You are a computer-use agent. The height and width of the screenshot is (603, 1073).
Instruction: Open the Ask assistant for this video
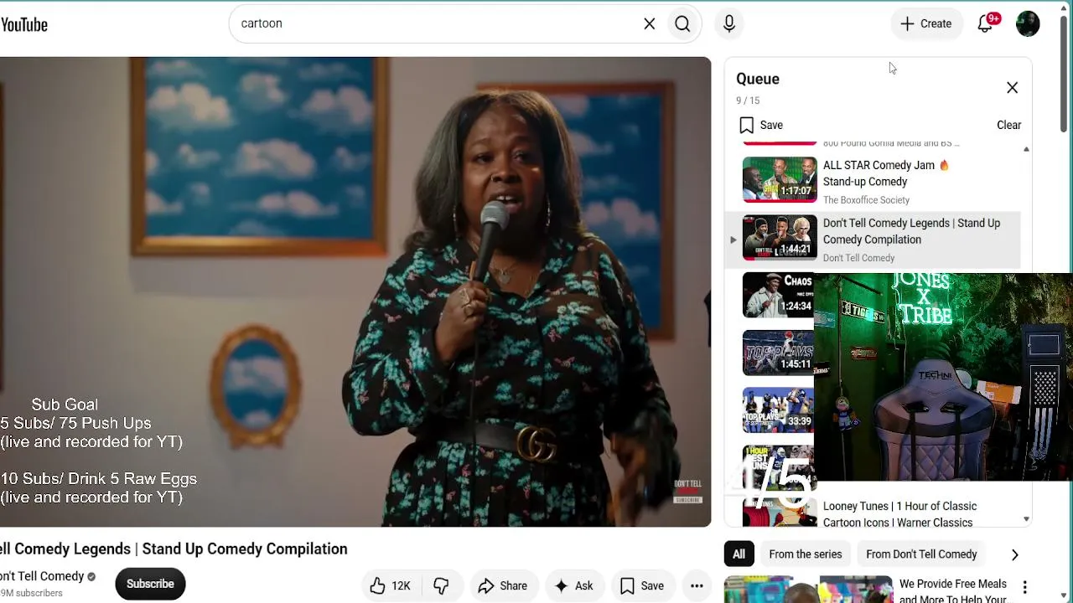coord(573,585)
